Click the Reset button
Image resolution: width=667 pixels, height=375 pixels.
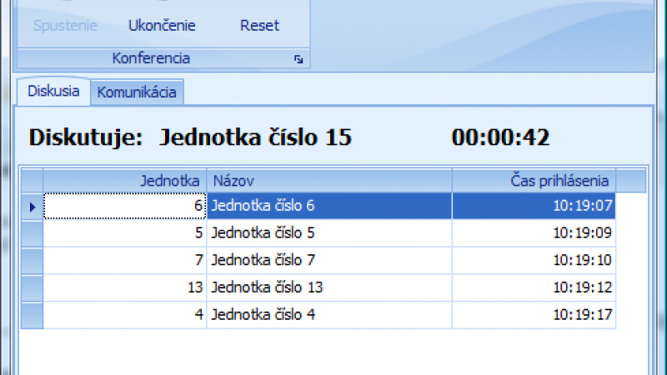[x=259, y=25]
